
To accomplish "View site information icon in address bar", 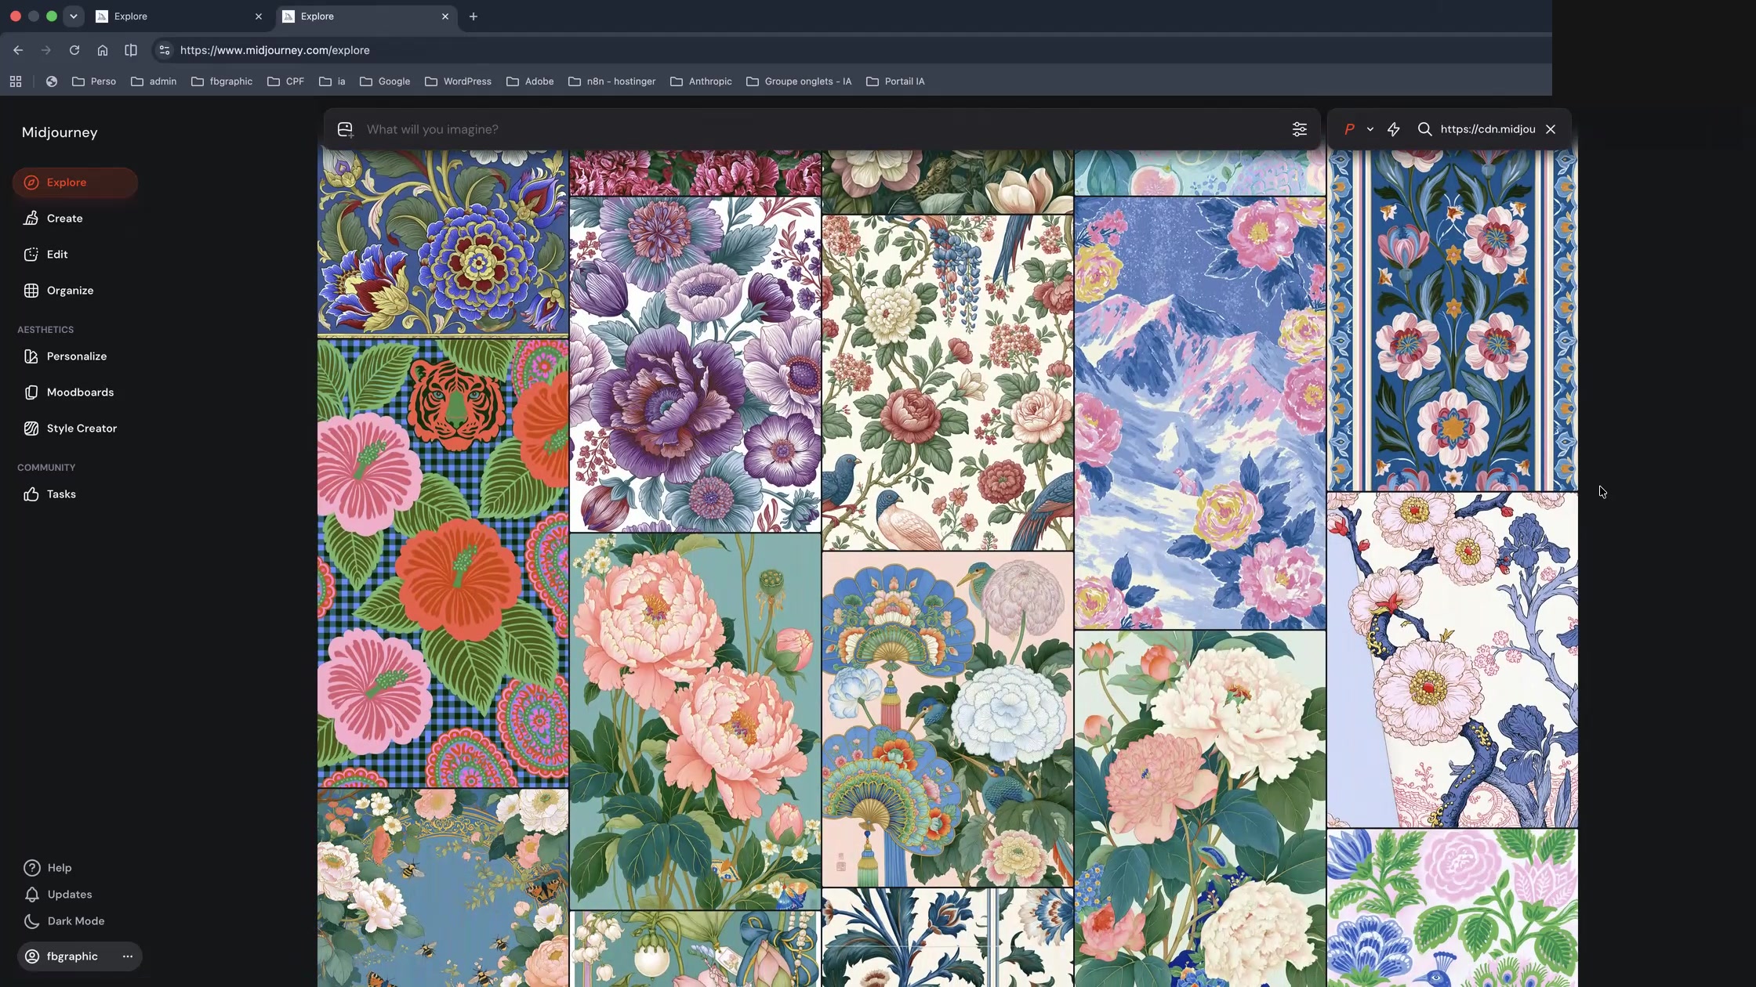I will (164, 50).
